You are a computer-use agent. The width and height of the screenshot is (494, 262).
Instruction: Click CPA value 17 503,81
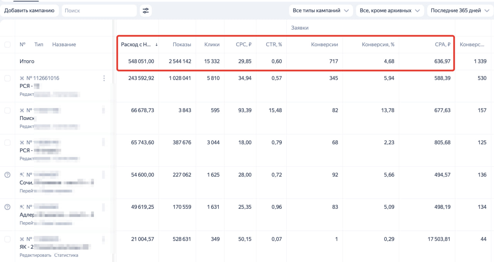(x=439, y=239)
